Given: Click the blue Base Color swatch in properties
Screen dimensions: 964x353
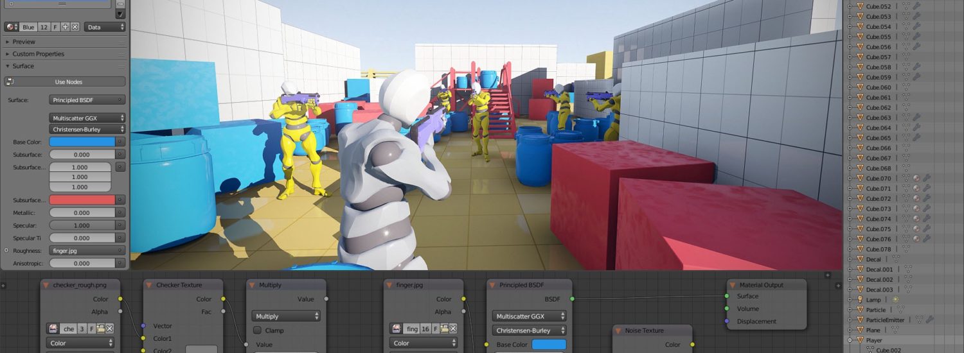Looking at the screenshot, I should coord(82,142).
